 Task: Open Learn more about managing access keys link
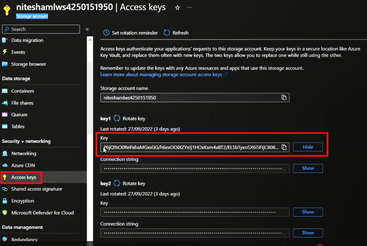[161, 75]
